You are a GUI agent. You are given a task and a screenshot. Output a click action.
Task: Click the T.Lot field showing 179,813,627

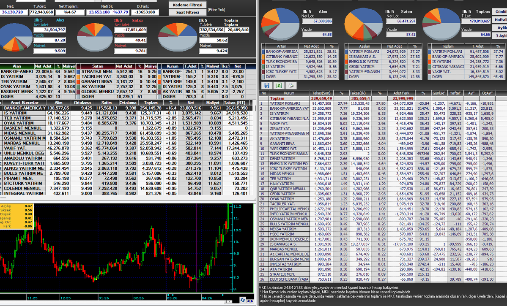pyautogui.click(x=476, y=21)
